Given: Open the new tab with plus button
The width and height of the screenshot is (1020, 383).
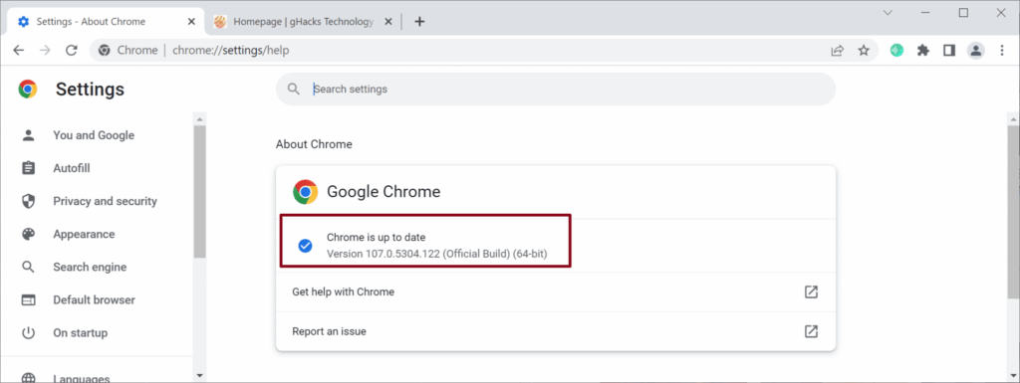Looking at the screenshot, I should [419, 22].
